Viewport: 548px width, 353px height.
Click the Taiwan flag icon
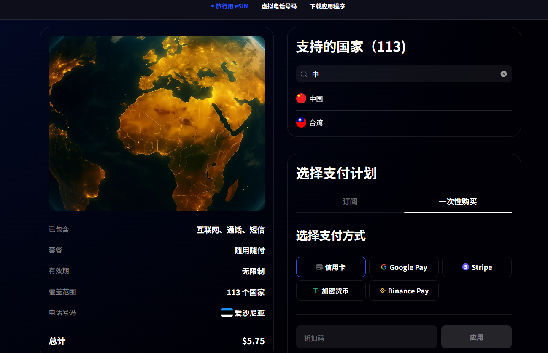pos(301,123)
